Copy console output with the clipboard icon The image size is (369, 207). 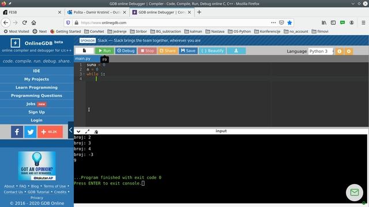click(96, 132)
